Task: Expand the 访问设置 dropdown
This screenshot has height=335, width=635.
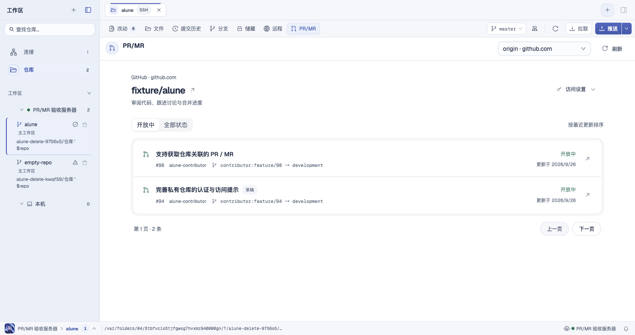Action: [x=576, y=89]
